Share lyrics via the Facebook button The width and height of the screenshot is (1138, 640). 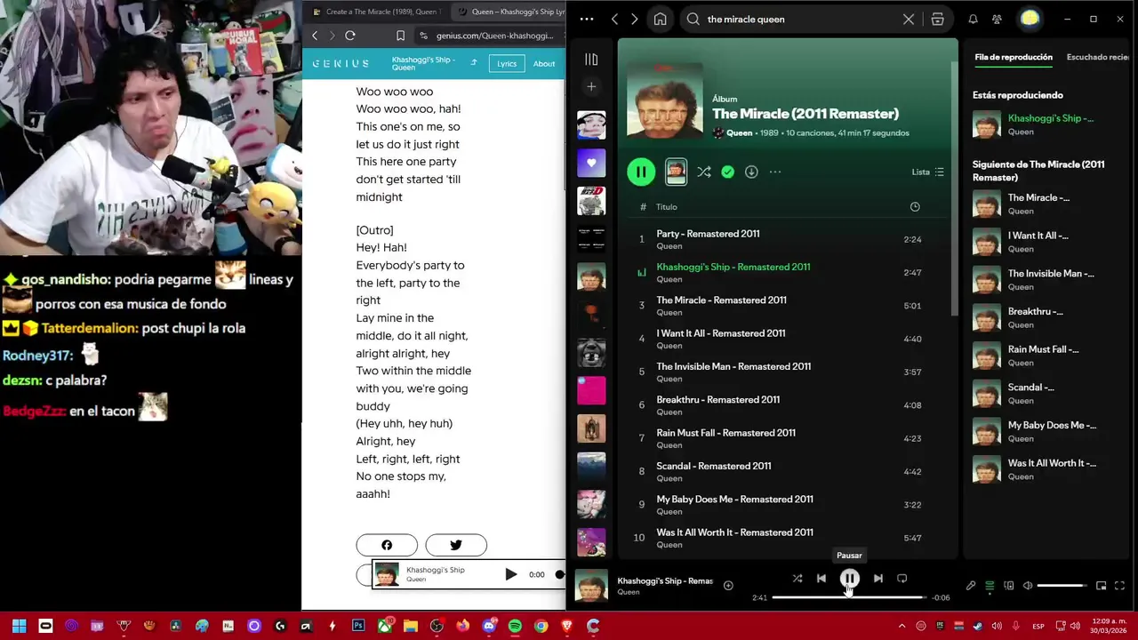click(387, 545)
